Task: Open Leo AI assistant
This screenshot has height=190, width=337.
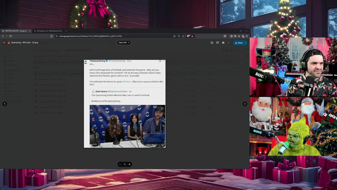Action: pos(239,36)
